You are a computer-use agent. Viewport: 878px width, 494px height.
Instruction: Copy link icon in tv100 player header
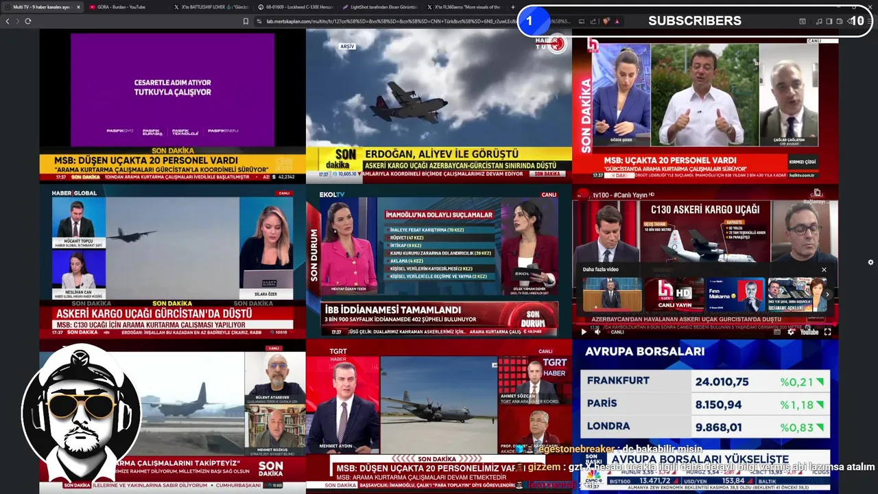[x=816, y=193]
